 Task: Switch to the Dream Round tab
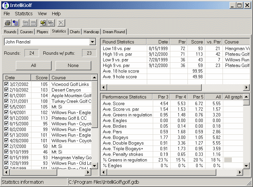pyautogui.click(x=114, y=32)
